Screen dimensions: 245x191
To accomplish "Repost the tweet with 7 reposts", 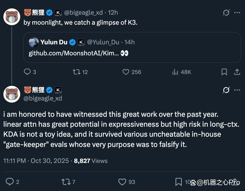I will coord(65,182).
